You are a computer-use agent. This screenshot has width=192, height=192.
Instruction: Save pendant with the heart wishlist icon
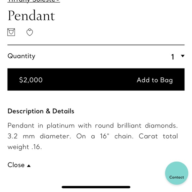[30, 32]
